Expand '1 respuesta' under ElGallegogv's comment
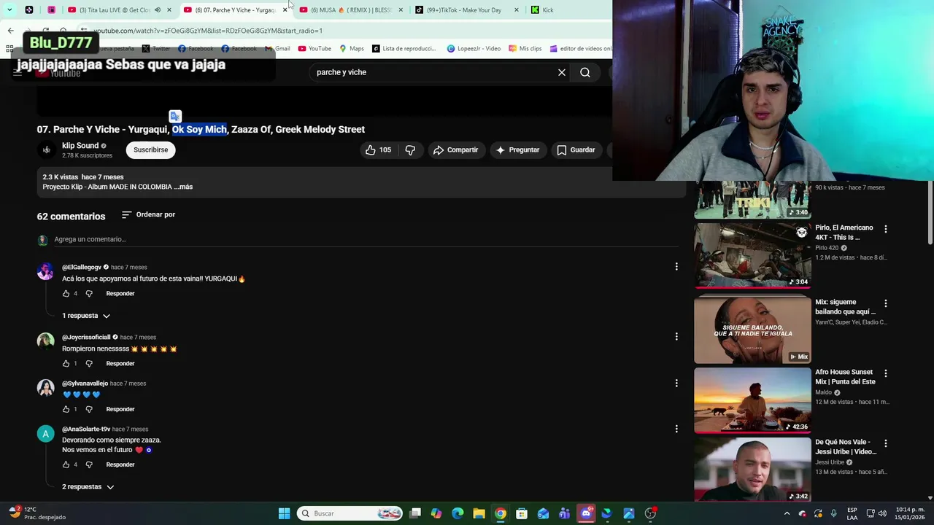 pos(86,316)
